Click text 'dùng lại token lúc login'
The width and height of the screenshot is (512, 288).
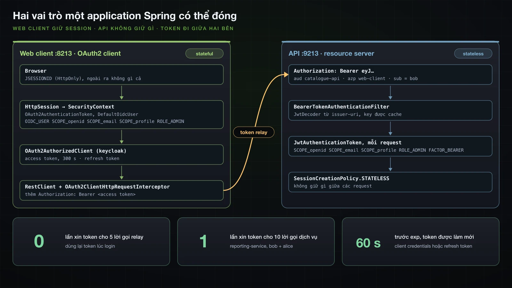click(90, 246)
